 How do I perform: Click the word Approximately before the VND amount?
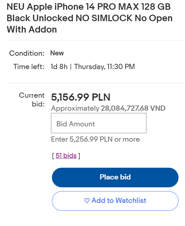click(x=75, y=108)
